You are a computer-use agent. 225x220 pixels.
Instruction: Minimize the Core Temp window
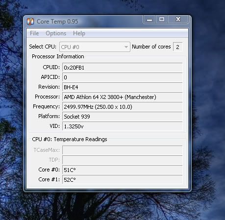pyautogui.click(x=150, y=20)
